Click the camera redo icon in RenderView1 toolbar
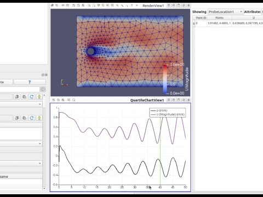 [57, 5]
